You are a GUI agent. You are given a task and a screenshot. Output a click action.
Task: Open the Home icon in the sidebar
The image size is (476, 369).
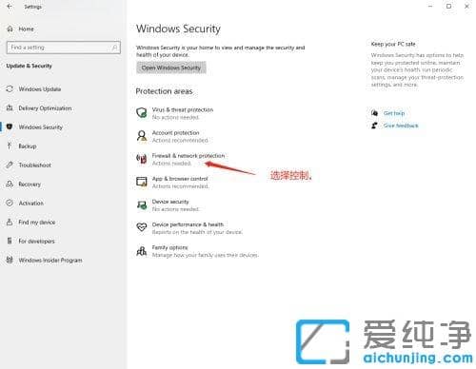(10, 29)
